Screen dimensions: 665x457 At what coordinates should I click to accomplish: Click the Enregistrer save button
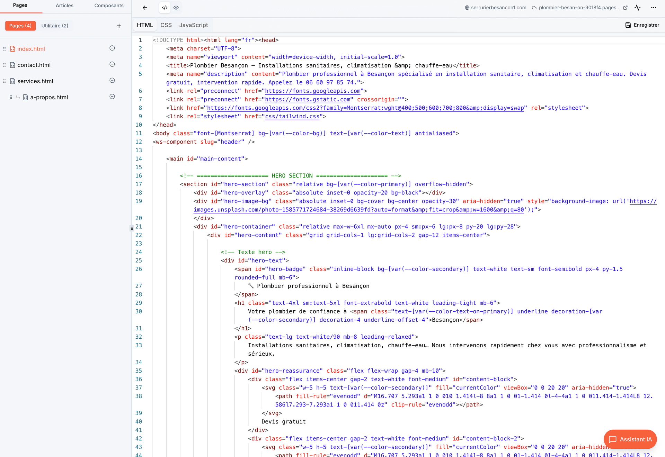642,25
